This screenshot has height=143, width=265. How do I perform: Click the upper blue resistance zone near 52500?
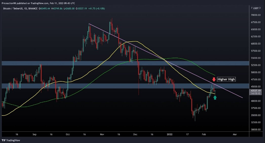point(125,63)
